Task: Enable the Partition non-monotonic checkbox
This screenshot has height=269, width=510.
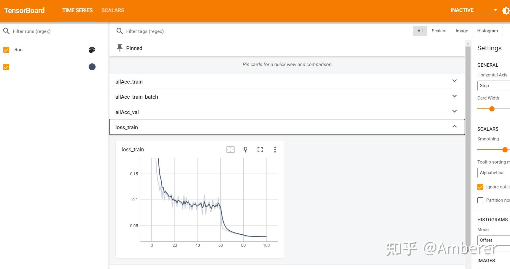Action: [x=480, y=200]
